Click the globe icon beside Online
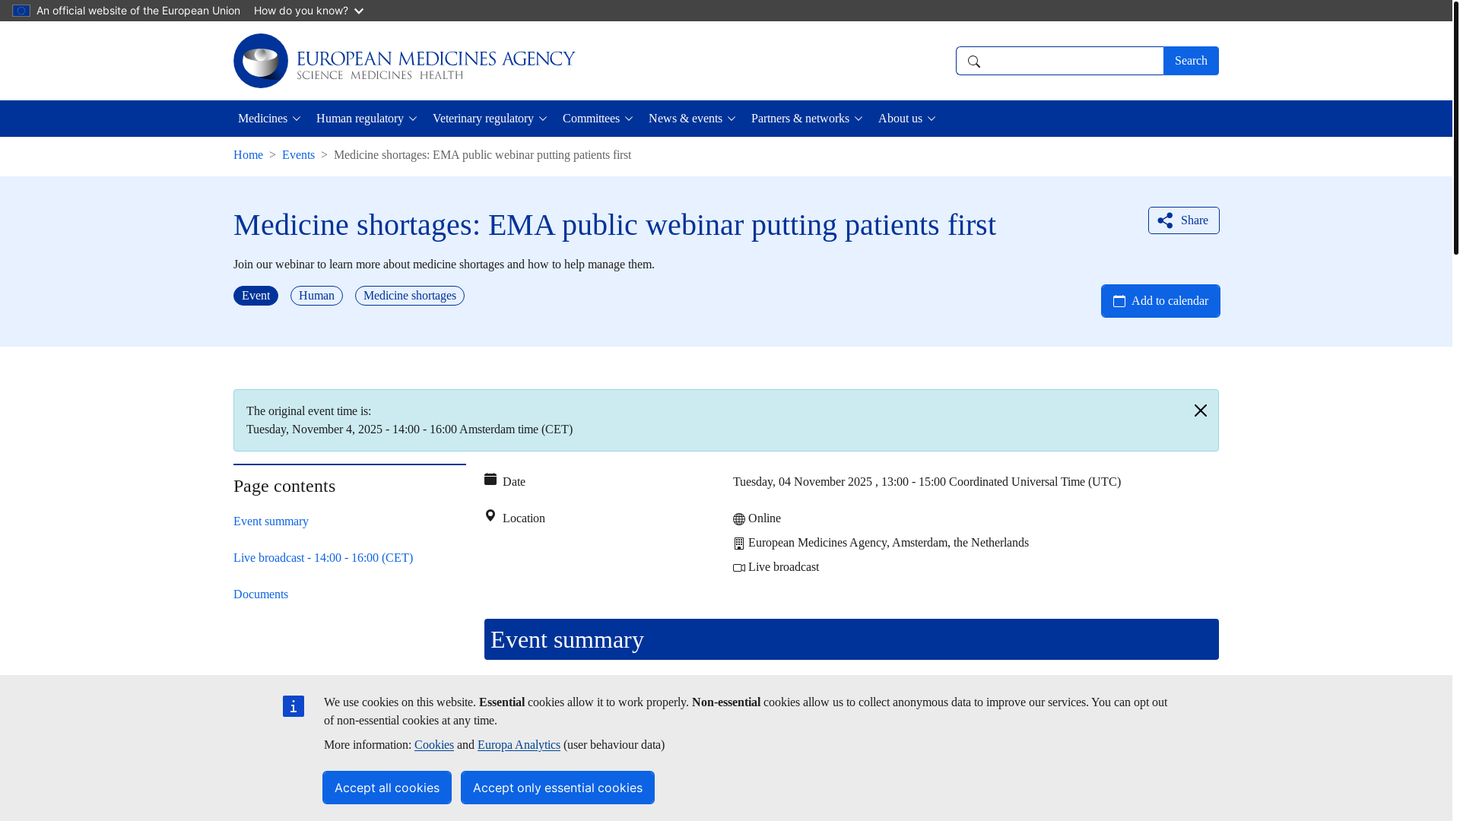The height and width of the screenshot is (821, 1460). (739, 519)
